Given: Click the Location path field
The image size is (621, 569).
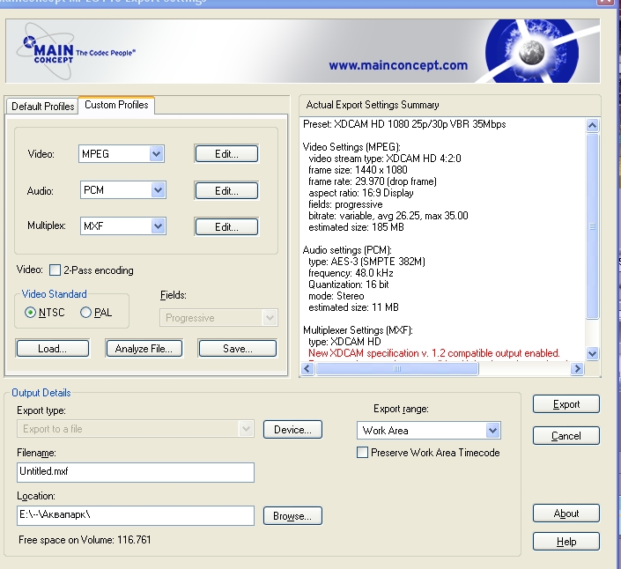Looking at the screenshot, I should [x=136, y=515].
